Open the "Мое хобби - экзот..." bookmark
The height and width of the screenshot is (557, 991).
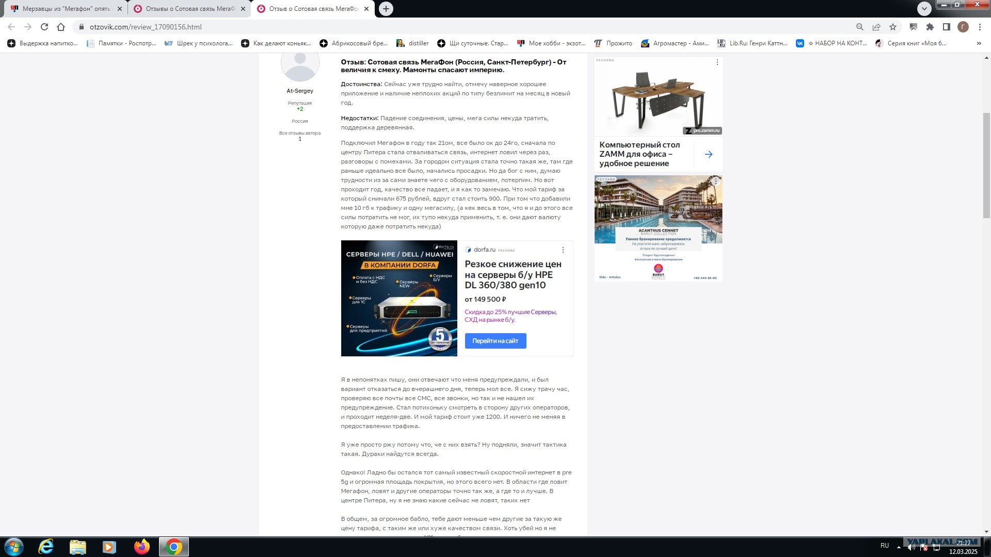[x=551, y=43]
